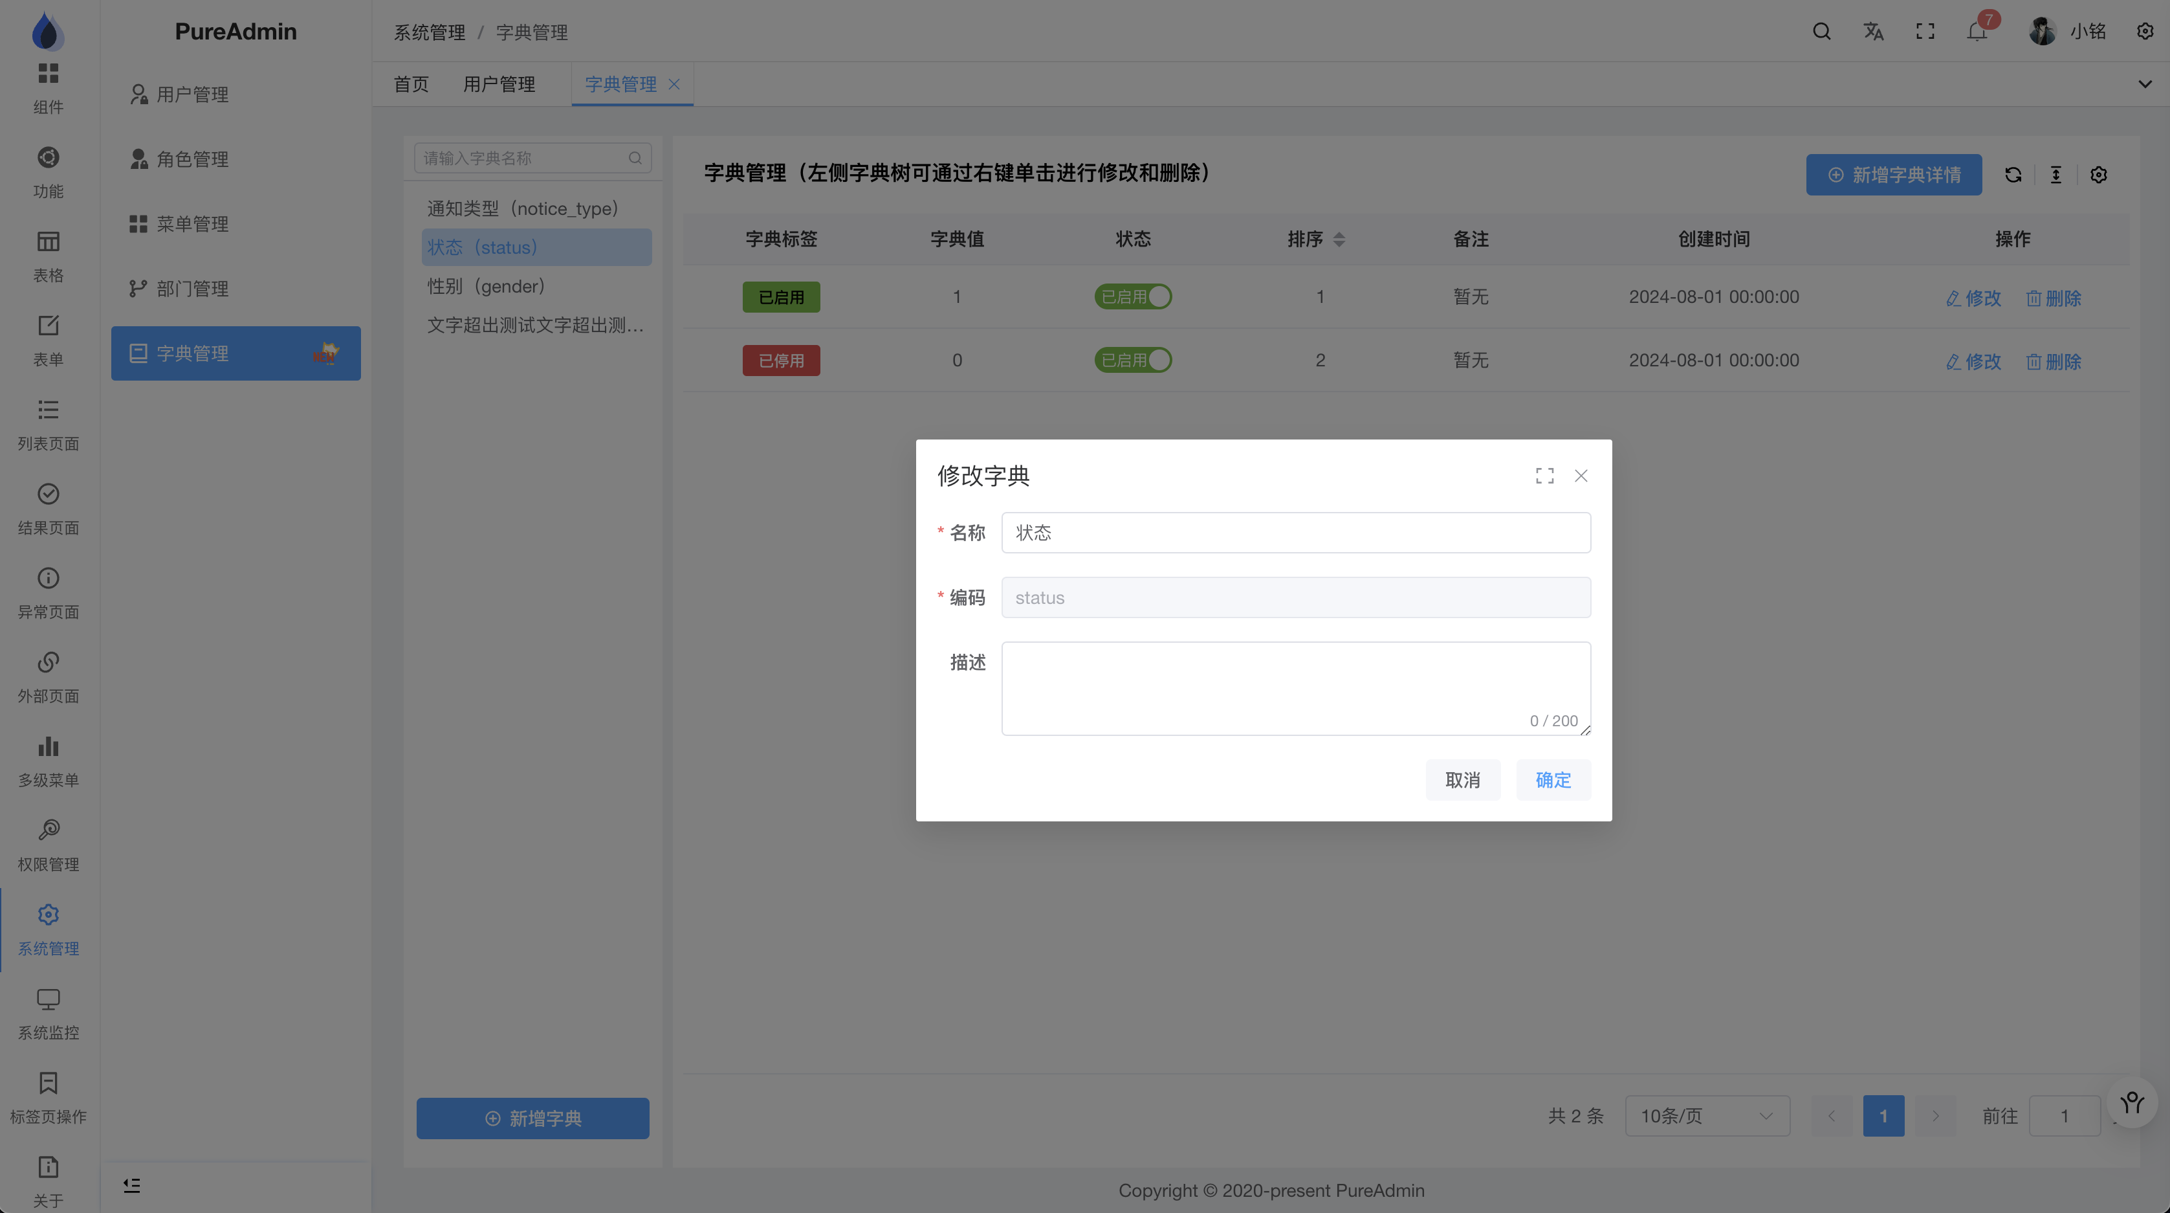Viewport: 2170px width, 1213px height.
Task: Click the language translation icon
Action: (1872, 32)
